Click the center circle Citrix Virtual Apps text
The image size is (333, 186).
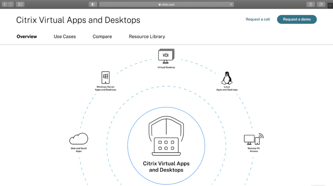coord(166,167)
